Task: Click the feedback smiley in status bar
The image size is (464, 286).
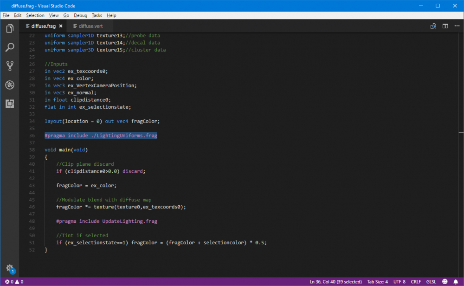Action: tap(445, 281)
